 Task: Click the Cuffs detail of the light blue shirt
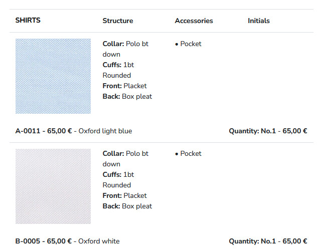[x=118, y=70]
